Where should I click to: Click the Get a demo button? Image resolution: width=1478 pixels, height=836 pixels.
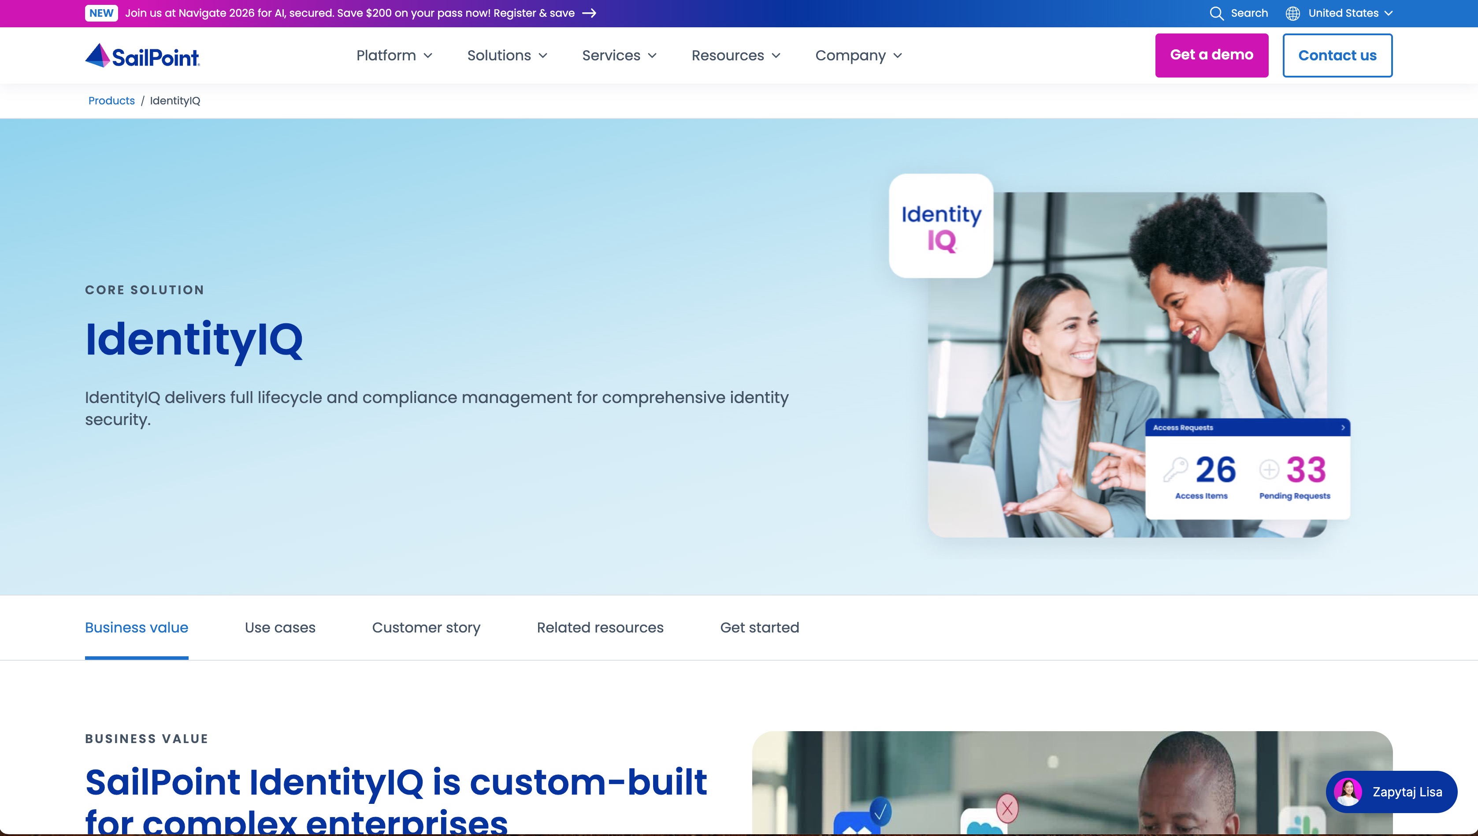pos(1211,55)
